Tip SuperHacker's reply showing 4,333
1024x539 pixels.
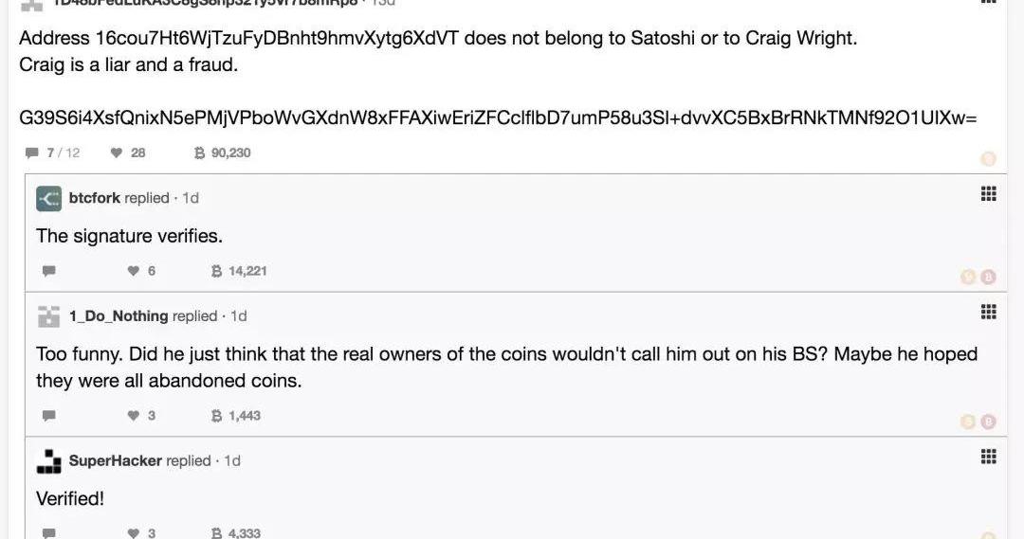click(x=216, y=533)
